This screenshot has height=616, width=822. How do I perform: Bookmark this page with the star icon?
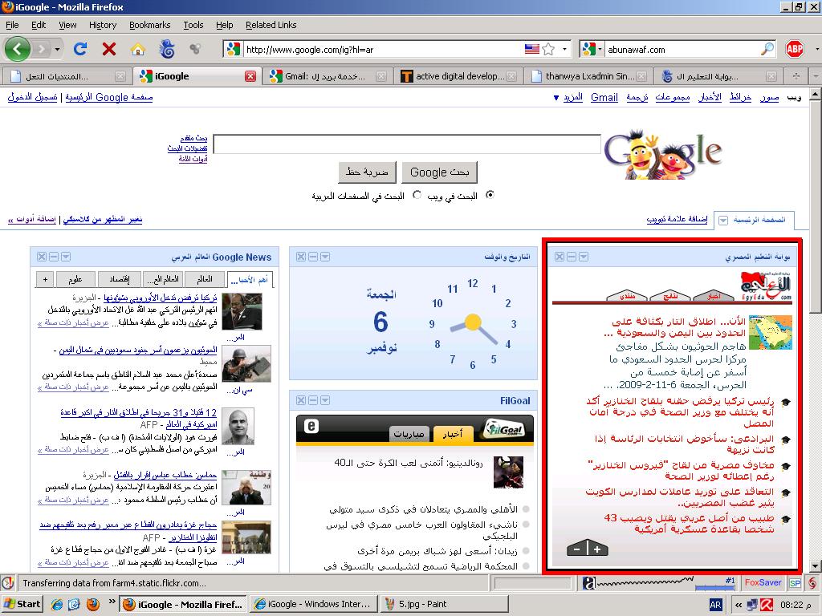(x=548, y=49)
